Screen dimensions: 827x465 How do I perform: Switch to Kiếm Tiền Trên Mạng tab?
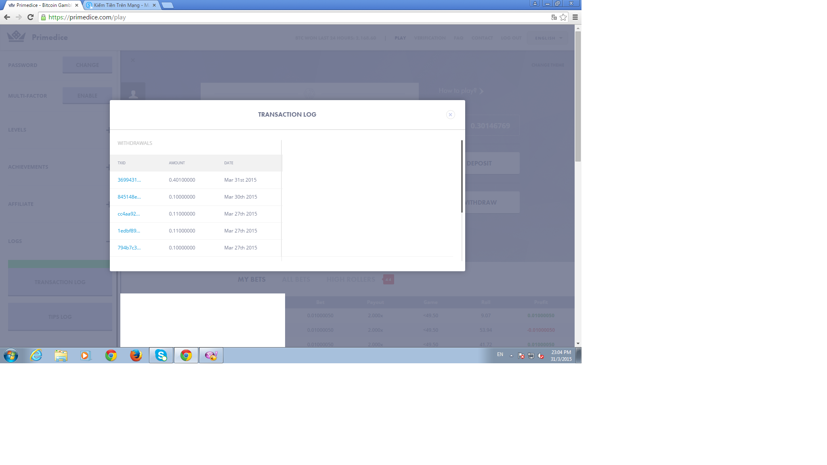120,5
